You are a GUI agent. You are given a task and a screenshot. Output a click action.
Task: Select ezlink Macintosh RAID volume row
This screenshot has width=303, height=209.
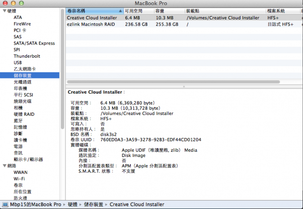coord(184,24)
